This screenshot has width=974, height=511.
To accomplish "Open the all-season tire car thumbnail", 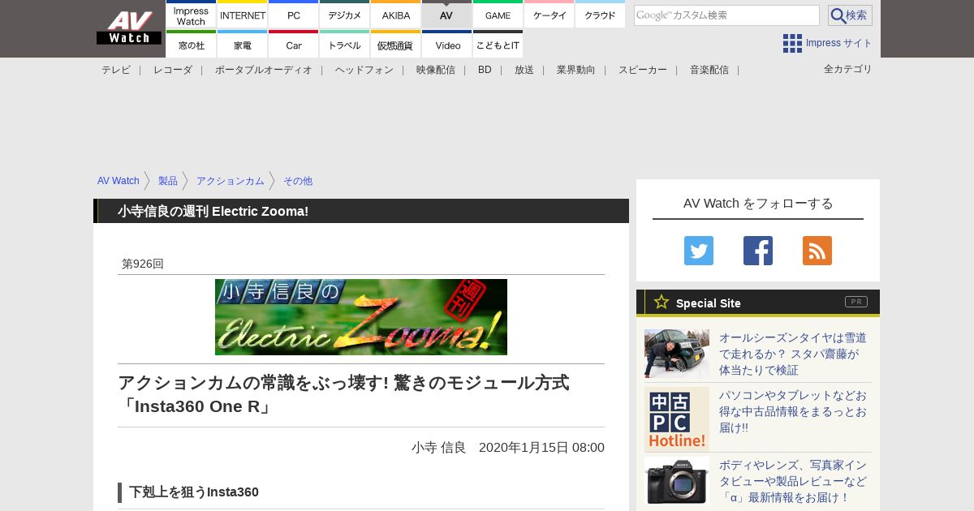I will (677, 354).
